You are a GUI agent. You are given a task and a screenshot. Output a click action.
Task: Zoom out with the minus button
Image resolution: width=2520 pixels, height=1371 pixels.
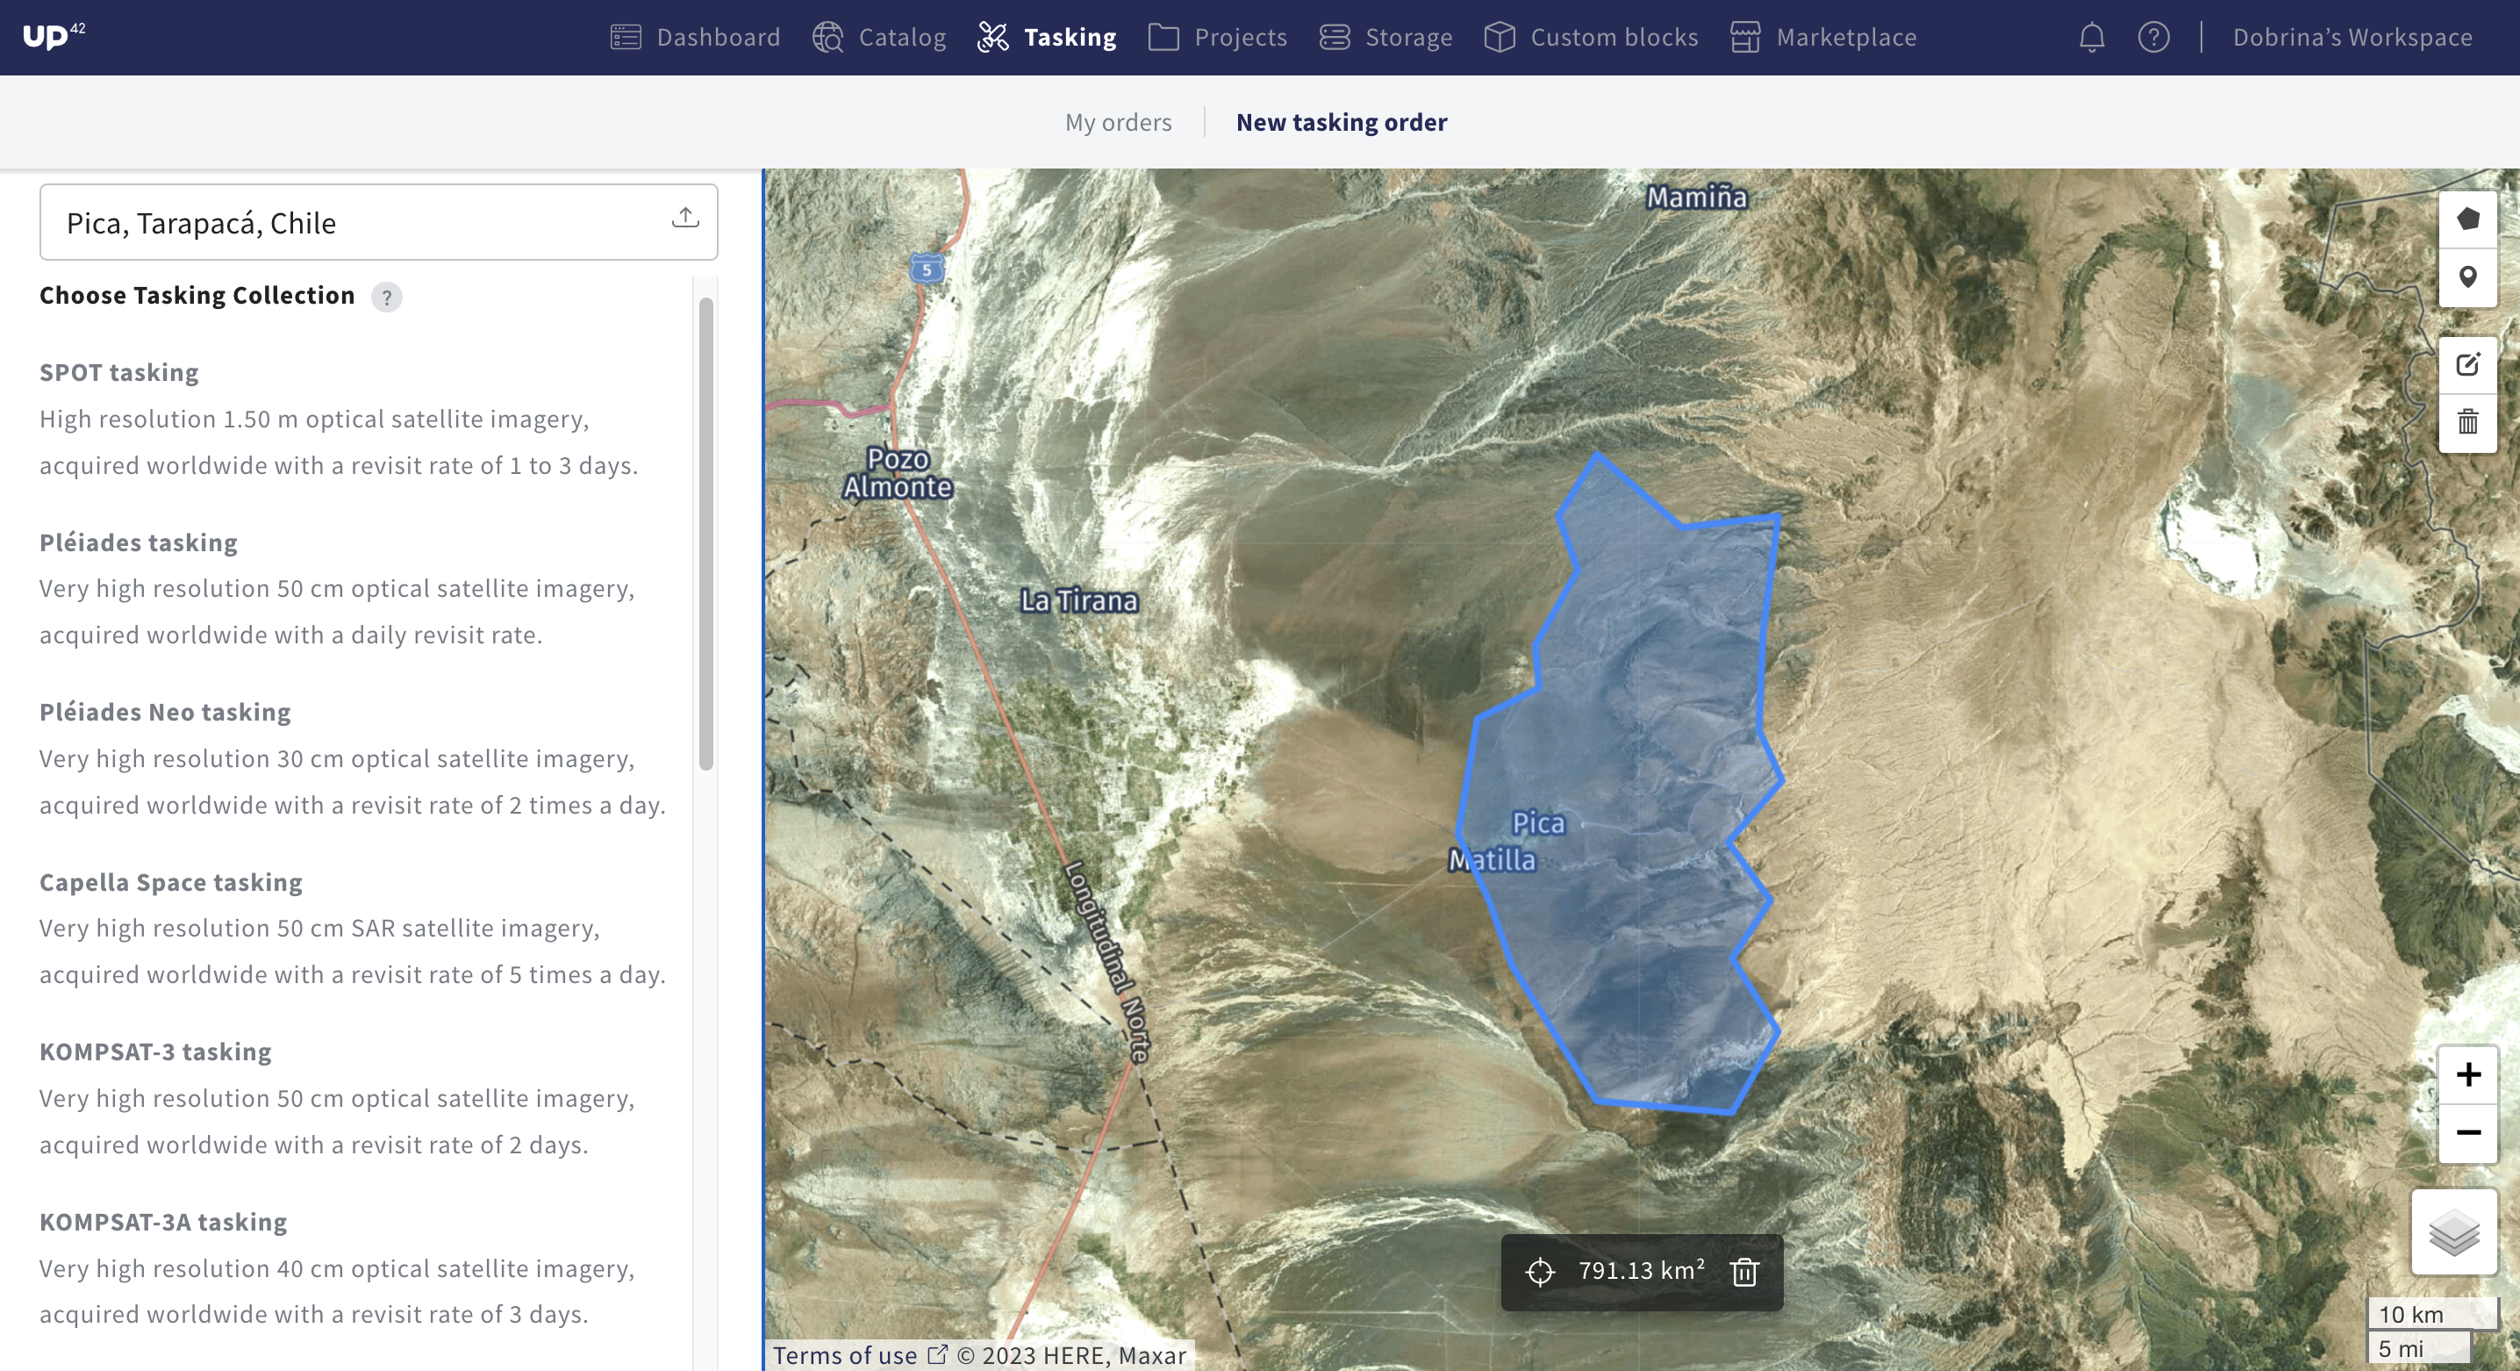pos(2467,1133)
